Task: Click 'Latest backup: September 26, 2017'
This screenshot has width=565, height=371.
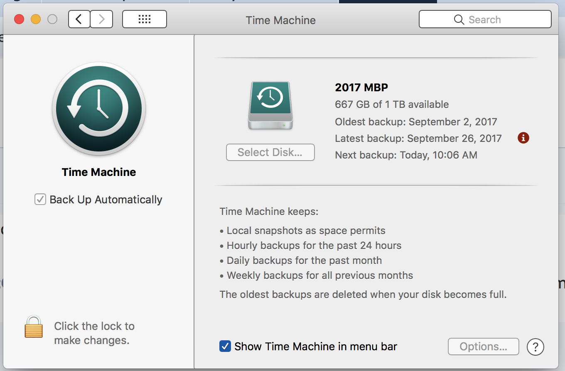Action: pos(418,138)
